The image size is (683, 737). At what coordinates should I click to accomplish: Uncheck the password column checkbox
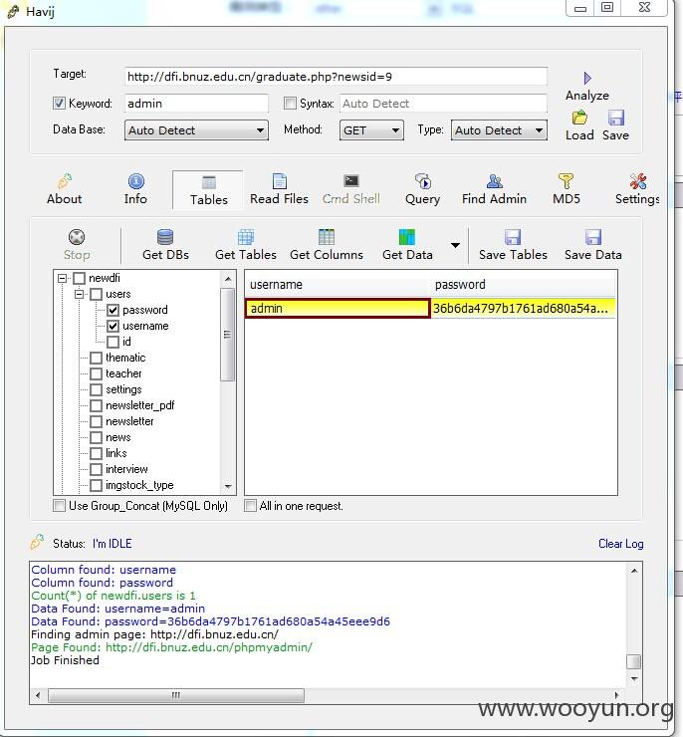point(113,310)
